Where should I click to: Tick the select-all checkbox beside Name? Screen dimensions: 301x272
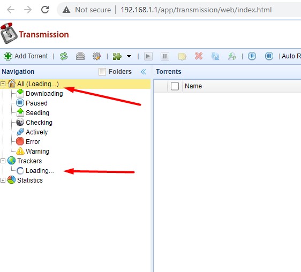(x=175, y=86)
